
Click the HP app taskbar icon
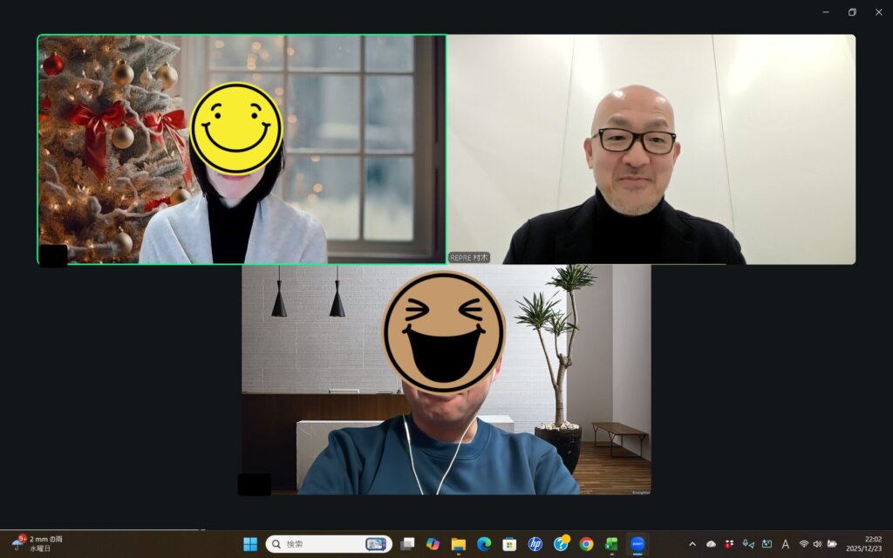coord(535,544)
